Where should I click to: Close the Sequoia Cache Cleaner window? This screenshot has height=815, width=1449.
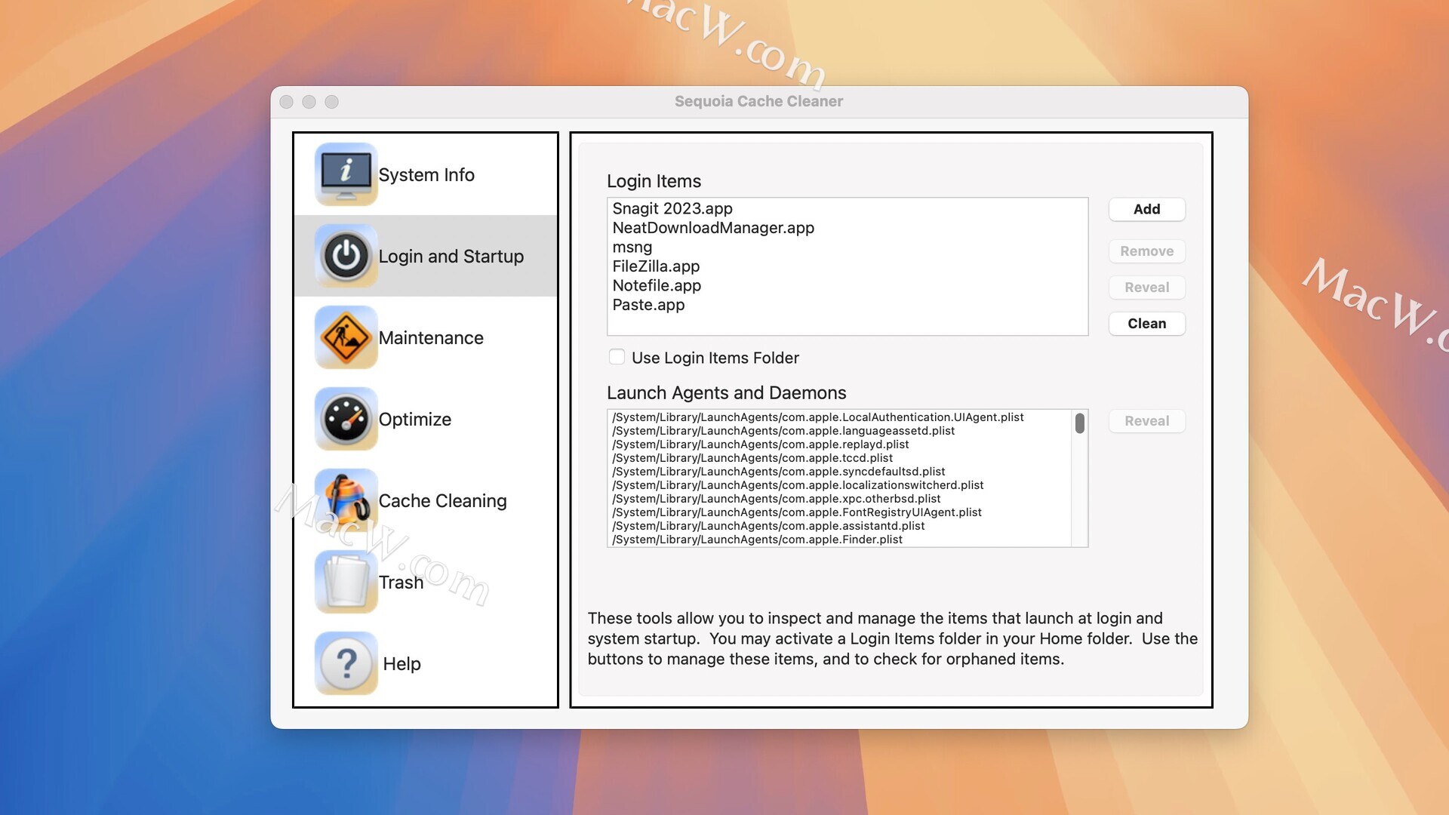click(x=286, y=102)
